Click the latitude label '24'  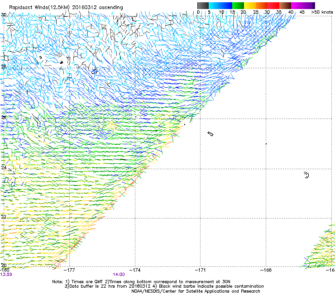[x=4, y=168]
